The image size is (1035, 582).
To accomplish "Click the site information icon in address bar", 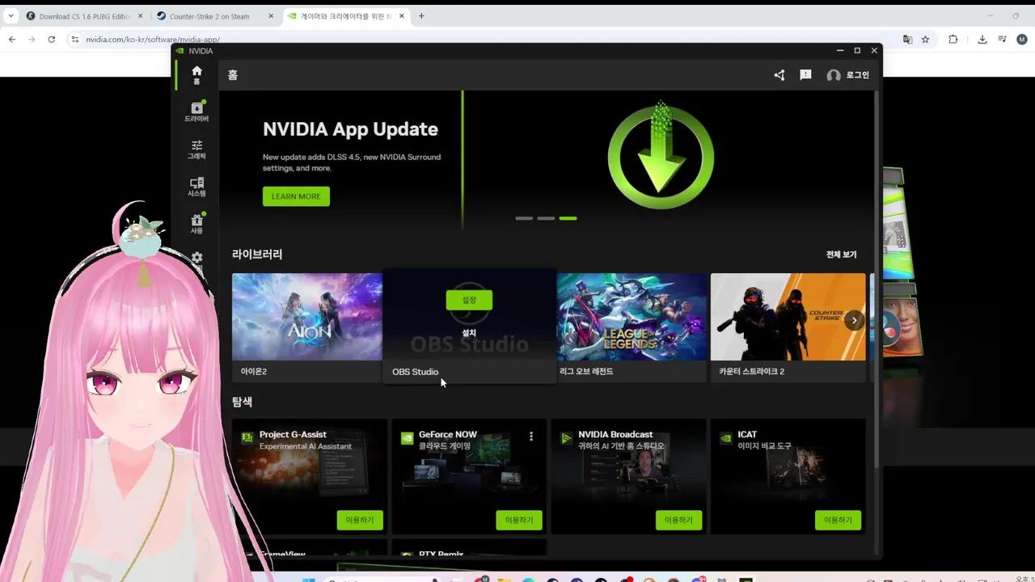I will (74, 40).
